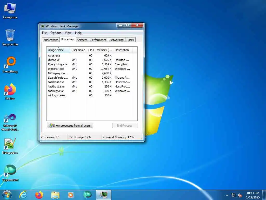Open Windows Explorer from the taskbar
Viewport: 266px width, 200px height.
[55, 195]
